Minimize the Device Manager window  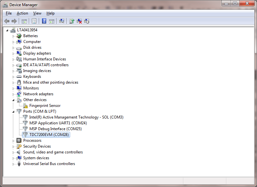226,4
